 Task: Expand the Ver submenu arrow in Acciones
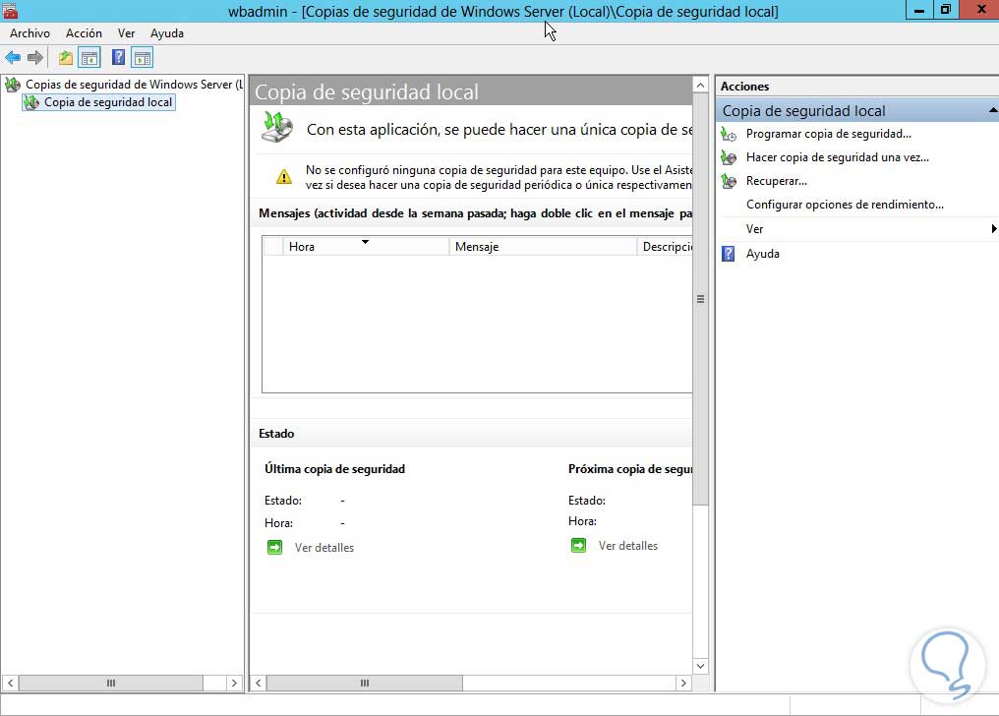pyautogui.click(x=993, y=229)
